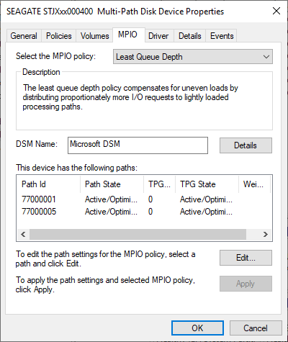Click the DSM Name text field
This screenshot has height=342, width=288.
(x=138, y=145)
